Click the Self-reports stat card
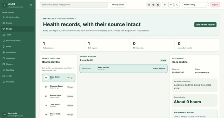Image resolution: width=224 pixels, height=118 pixels. point(107,45)
